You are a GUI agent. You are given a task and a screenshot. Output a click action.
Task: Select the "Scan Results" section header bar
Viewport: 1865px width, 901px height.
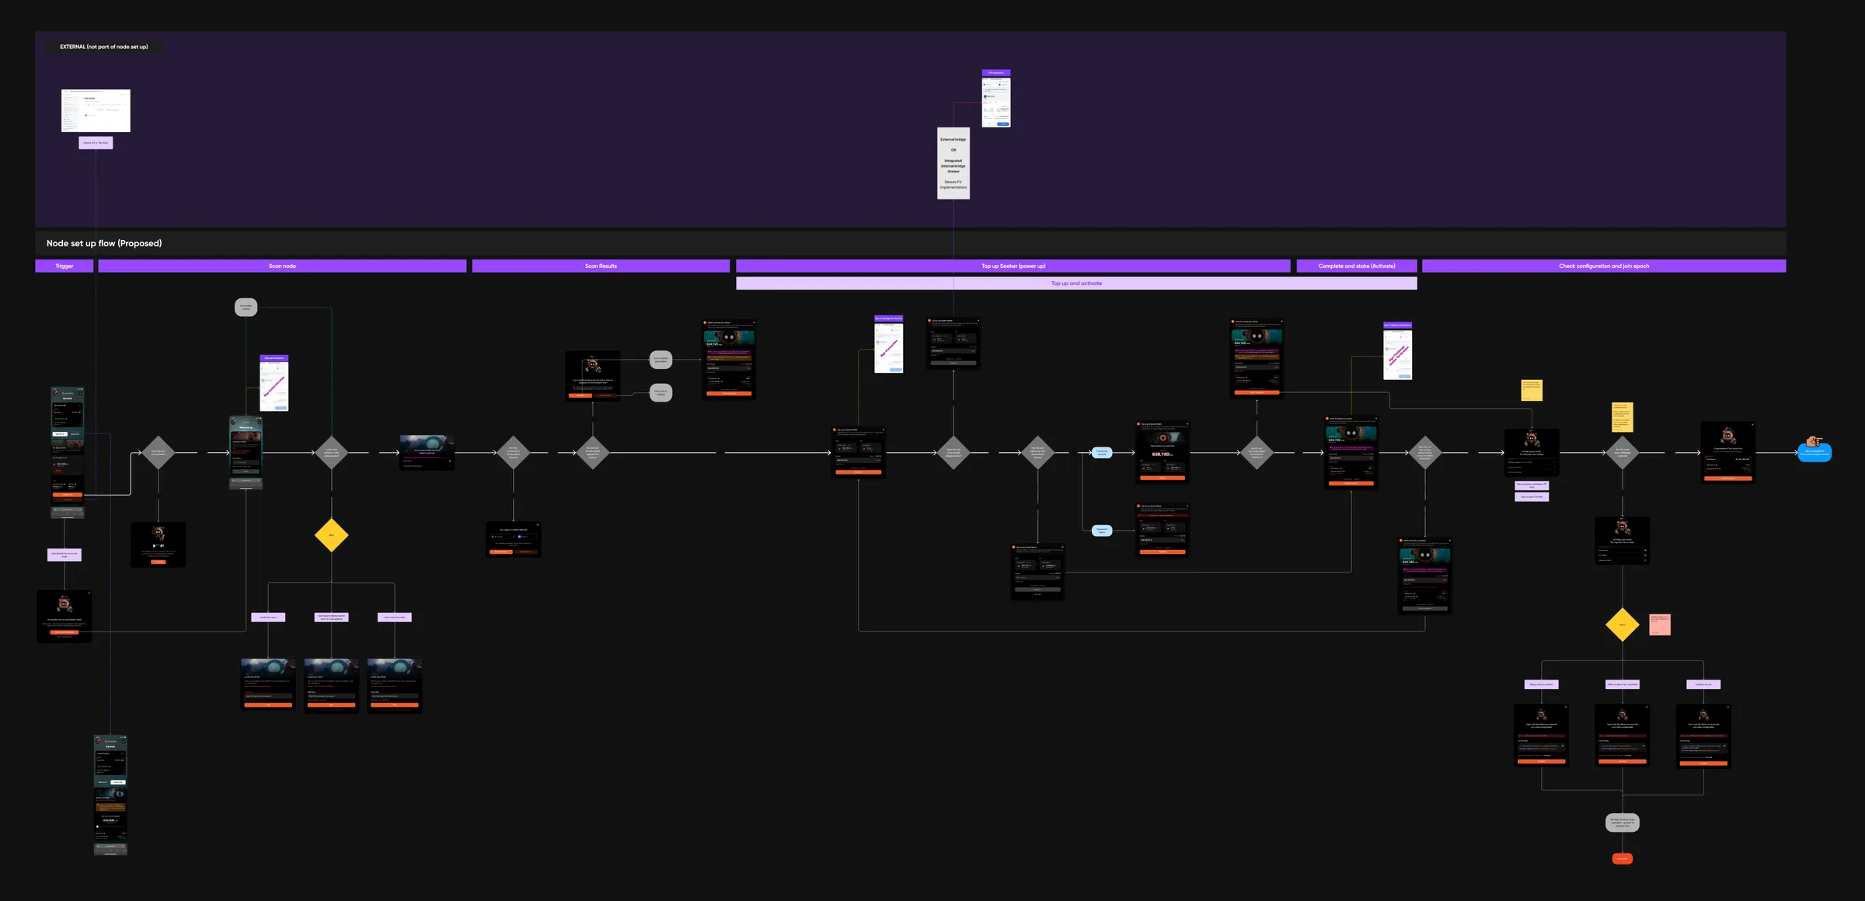click(x=601, y=266)
